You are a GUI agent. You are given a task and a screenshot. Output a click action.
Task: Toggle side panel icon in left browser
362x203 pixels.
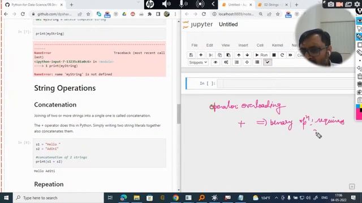coord(158,14)
